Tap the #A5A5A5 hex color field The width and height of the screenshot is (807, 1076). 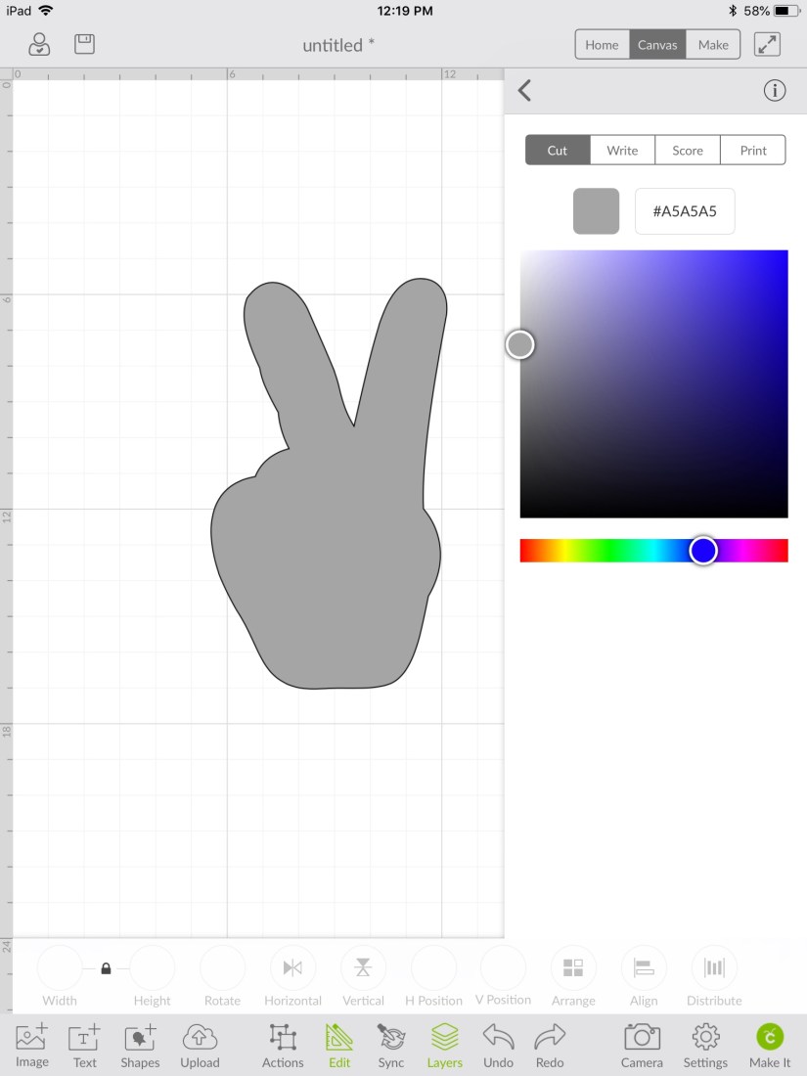tap(685, 211)
